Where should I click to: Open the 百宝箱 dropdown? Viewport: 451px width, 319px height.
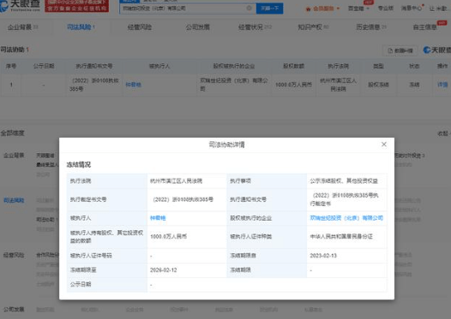tap(358, 9)
